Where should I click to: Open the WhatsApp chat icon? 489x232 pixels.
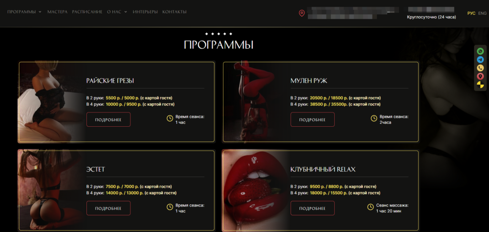click(x=480, y=51)
